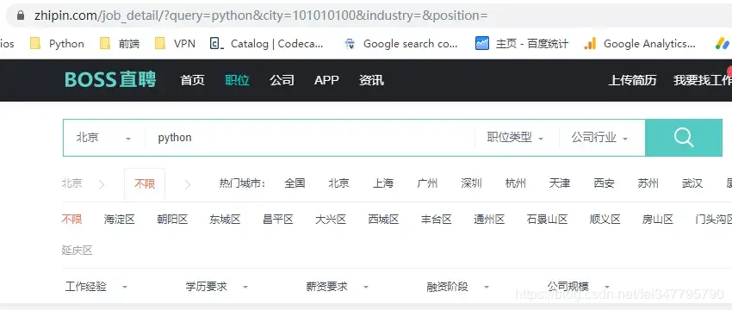The image size is (732, 310).
Task: Click the BOSS直聘 logo
Action: [x=110, y=80]
